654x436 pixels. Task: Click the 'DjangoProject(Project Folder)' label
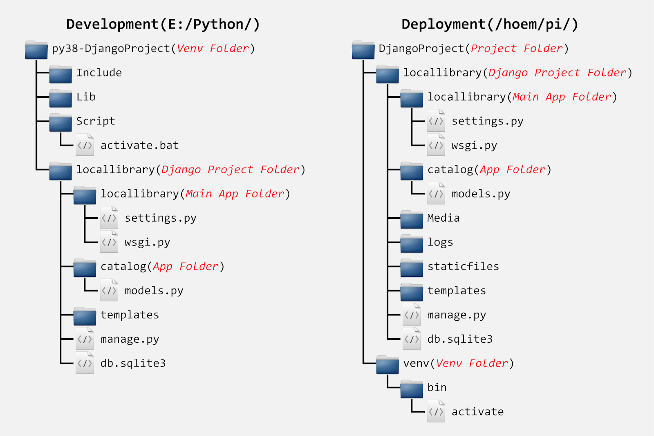474,49
